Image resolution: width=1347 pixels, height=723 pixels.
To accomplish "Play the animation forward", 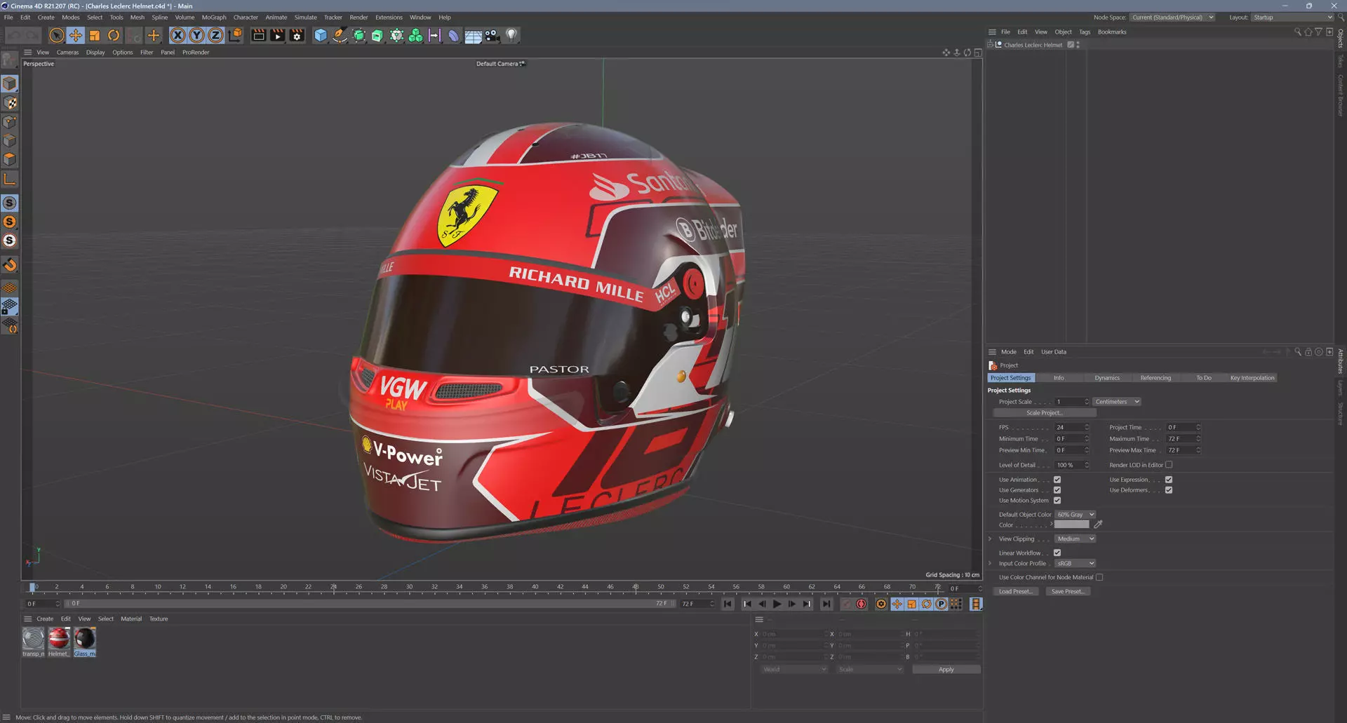I will pyautogui.click(x=777, y=604).
